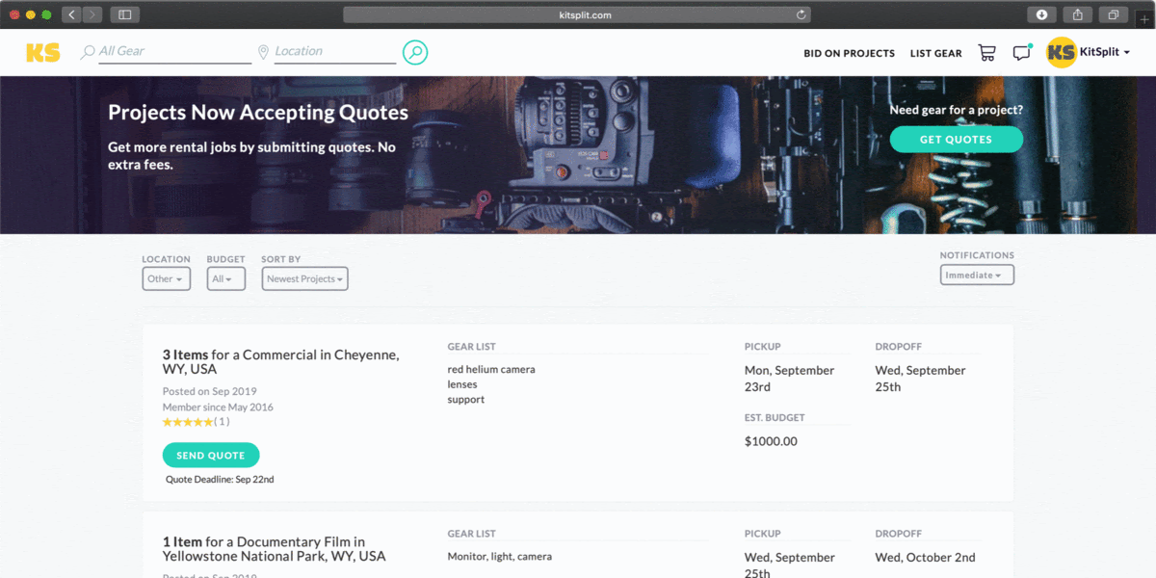Click the KitSplit KS logo

point(43,53)
